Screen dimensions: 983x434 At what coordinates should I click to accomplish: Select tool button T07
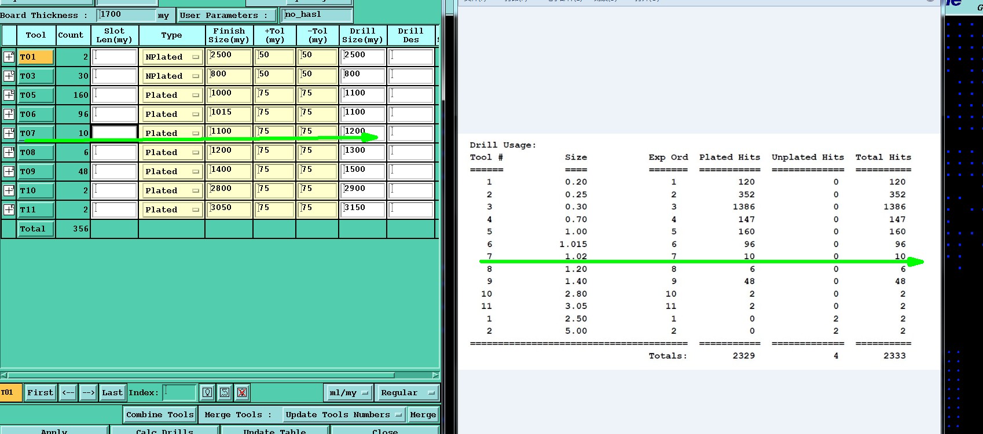[x=36, y=133]
